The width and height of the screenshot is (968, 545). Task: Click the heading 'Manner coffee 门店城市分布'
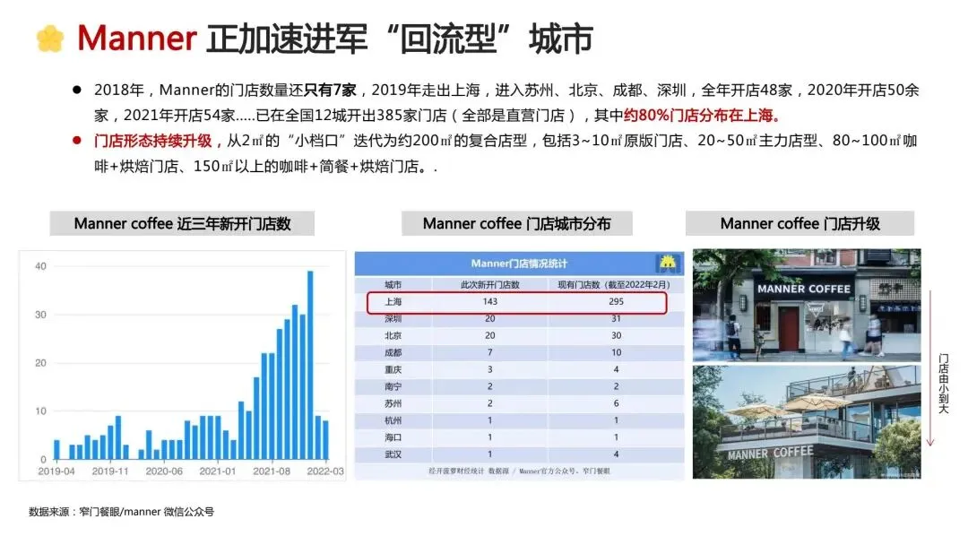coord(517,223)
